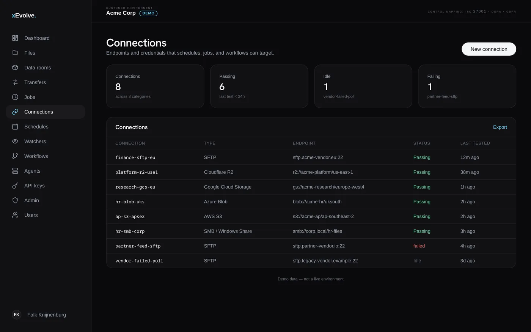
Task: Click the TYPE column header
Action: click(210, 143)
